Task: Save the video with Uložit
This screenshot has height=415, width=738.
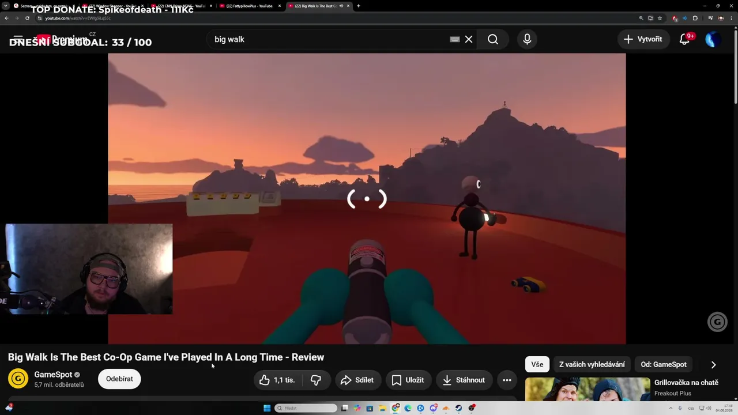Action: [408, 380]
